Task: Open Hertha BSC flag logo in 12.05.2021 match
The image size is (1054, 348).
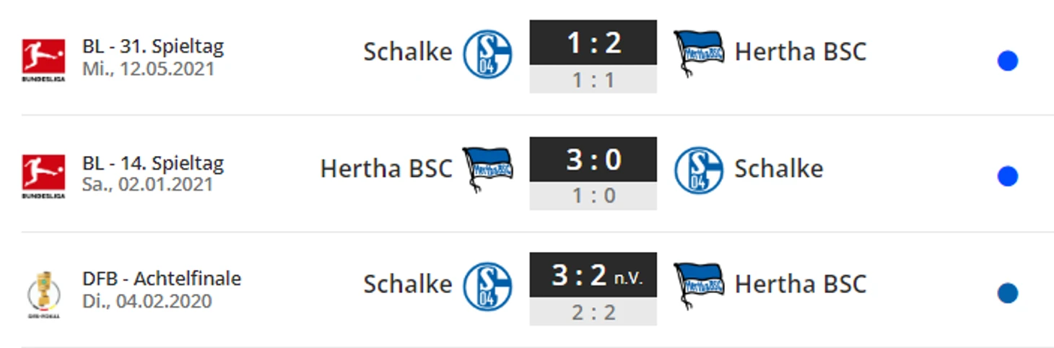Action: click(x=700, y=53)
